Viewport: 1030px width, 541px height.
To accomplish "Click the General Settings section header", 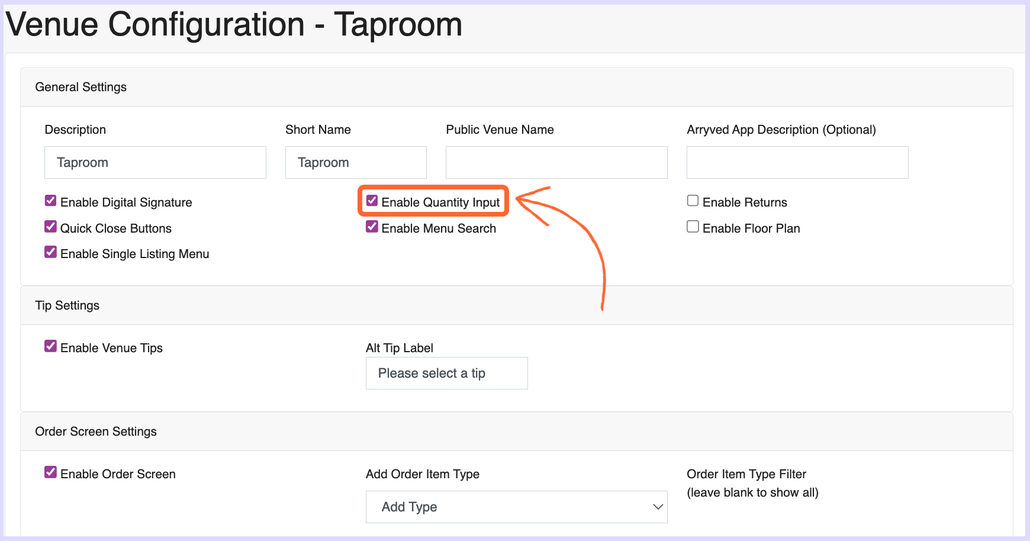I will (81, 87).
